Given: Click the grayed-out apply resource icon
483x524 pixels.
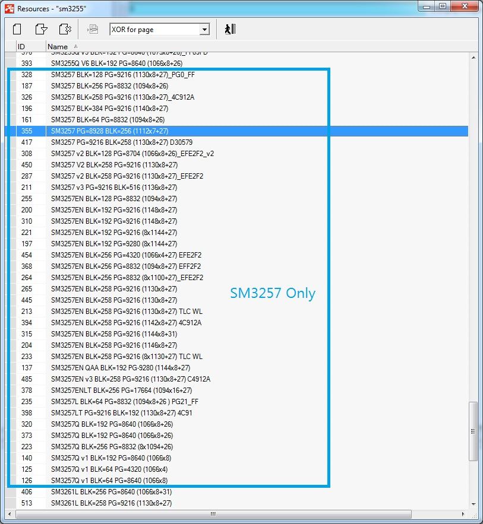Looking at the screenshot, I should tap(93, 30).
